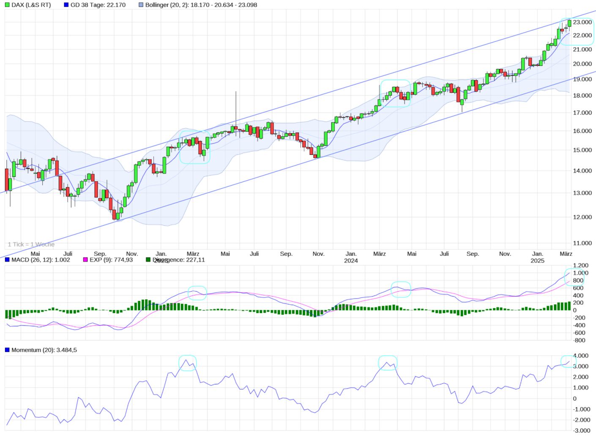Click the 400 value on MACD axis
The height and width of the screenshot is (441, 596).
coord(578,295)
